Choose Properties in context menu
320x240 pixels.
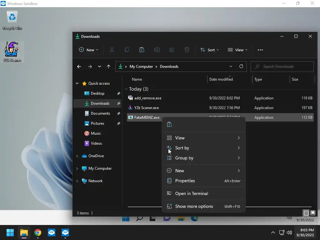coord(204,181)
